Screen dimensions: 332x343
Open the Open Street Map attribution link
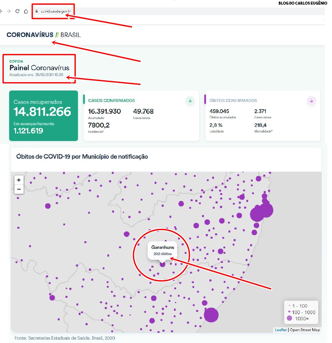click(x=305, y=330)
